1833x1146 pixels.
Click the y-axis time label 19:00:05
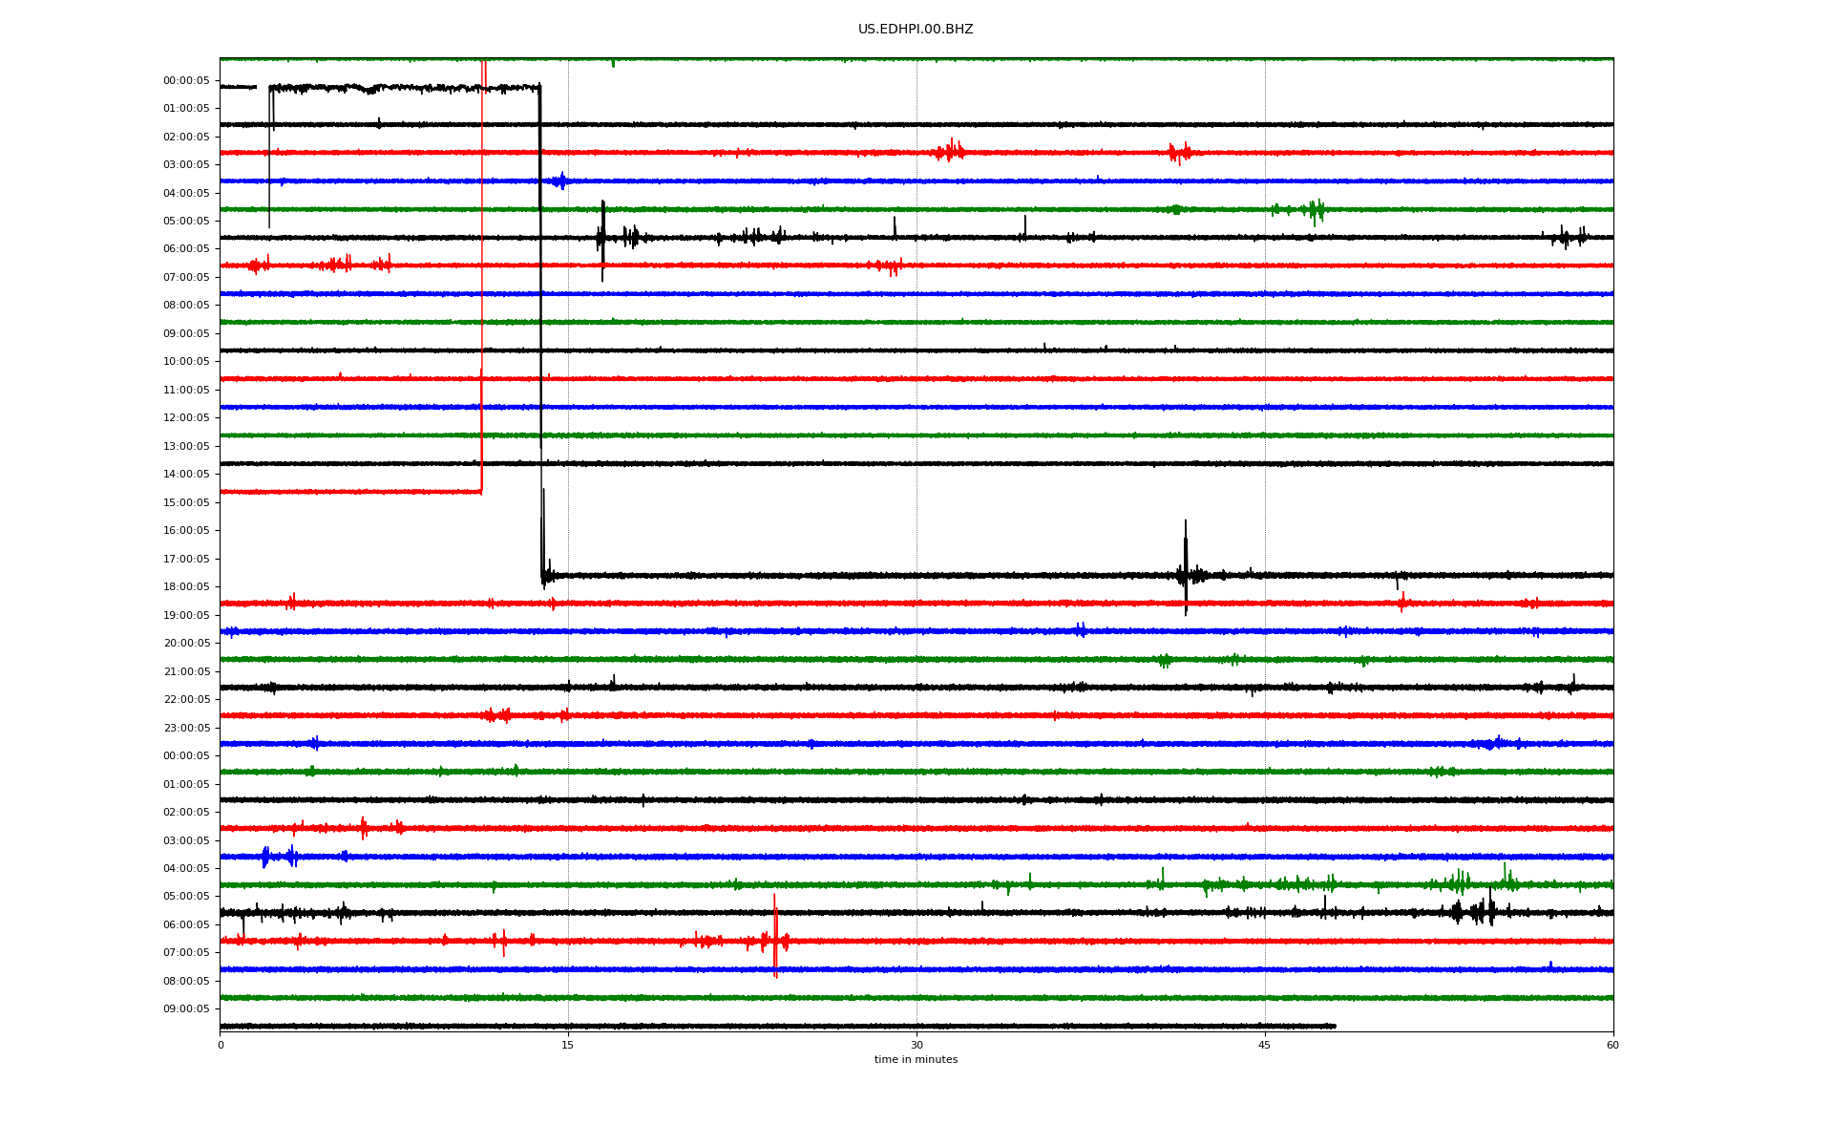pyautogui.click(x=186, y=615)
